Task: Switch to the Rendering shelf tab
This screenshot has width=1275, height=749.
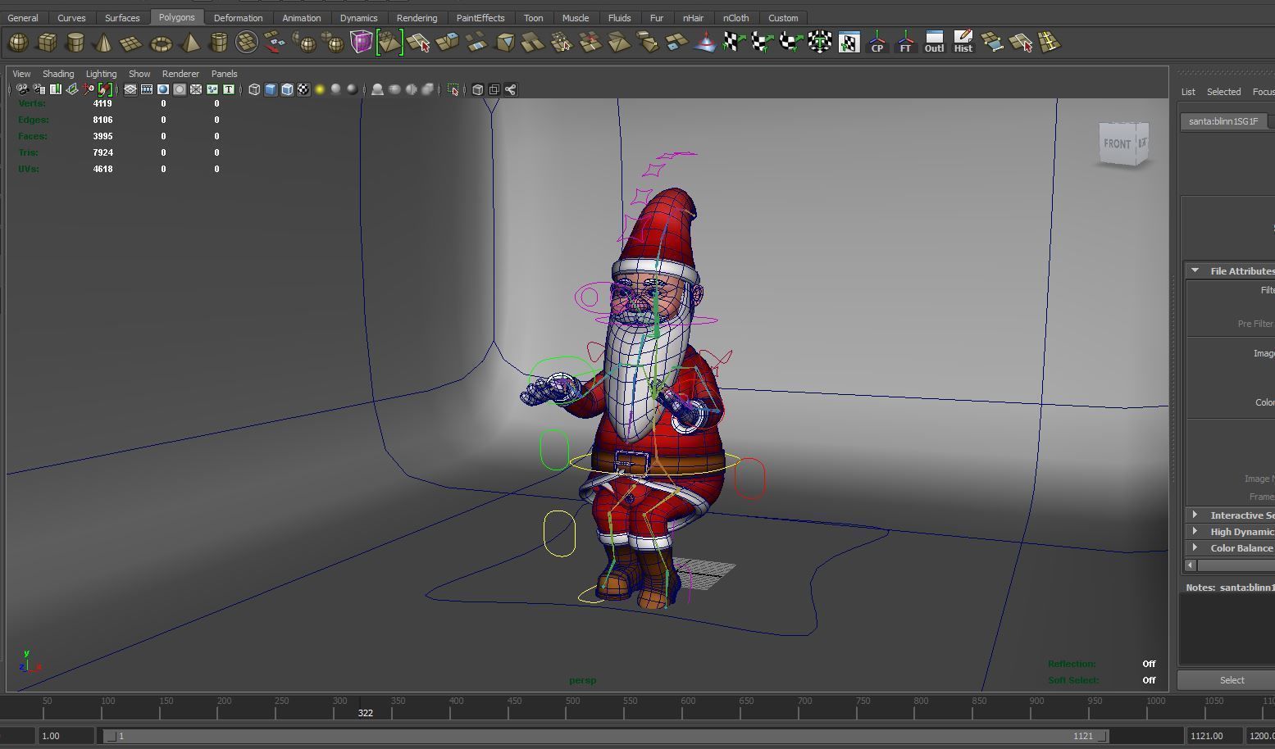Action: (417, 17)
